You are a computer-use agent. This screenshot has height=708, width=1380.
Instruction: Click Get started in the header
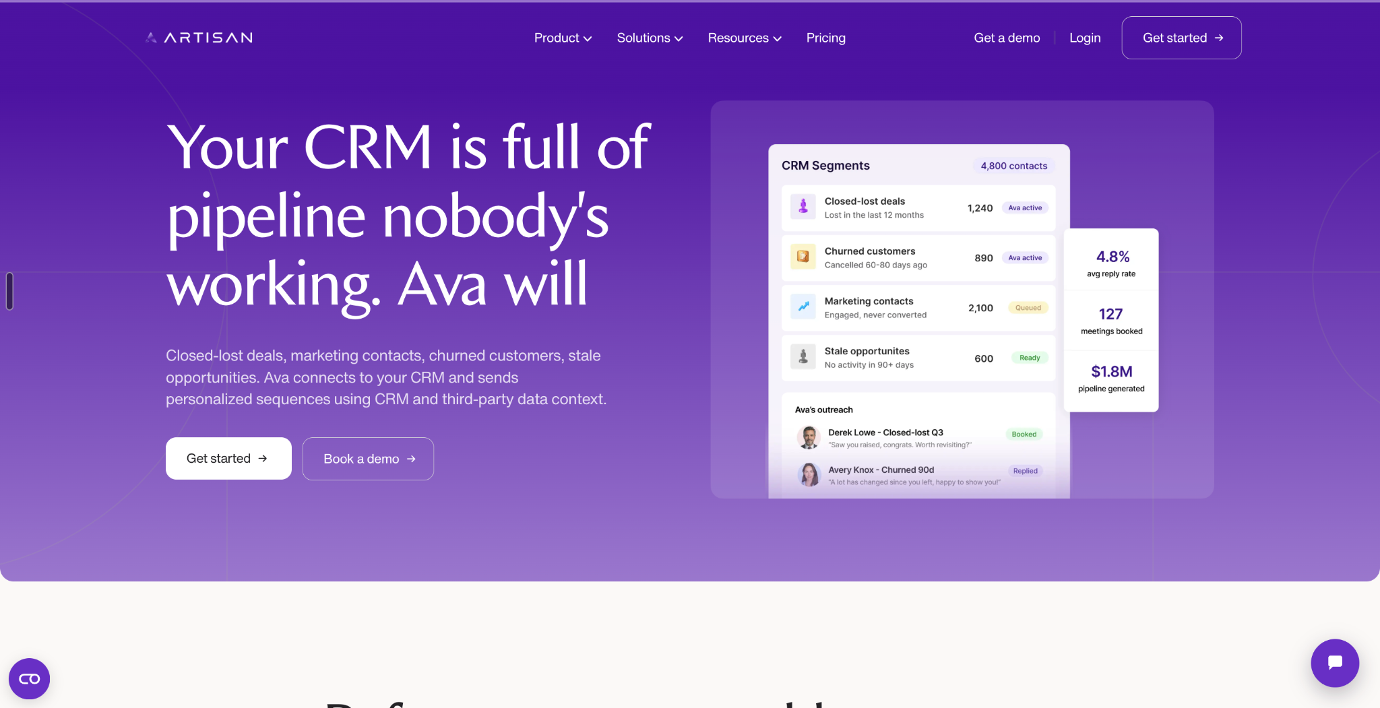coord(1181,38)
